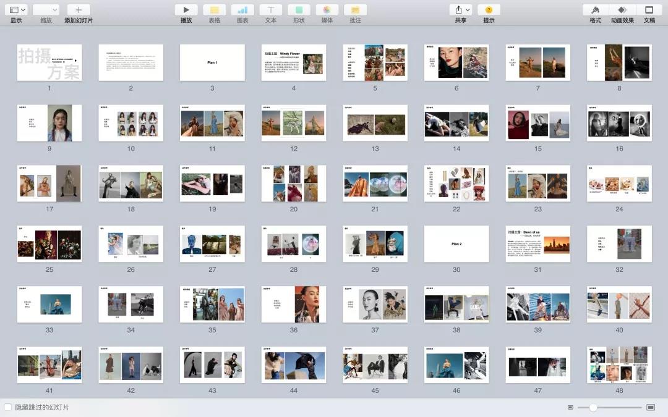Screen dimensions: 668x417
Task: Select slide 30 thumbnail titled Plan 2
Action: [x=456, y=244]
